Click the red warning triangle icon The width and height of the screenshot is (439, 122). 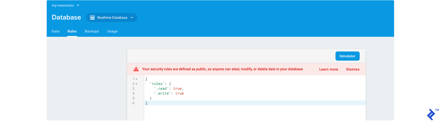(136, 69)
